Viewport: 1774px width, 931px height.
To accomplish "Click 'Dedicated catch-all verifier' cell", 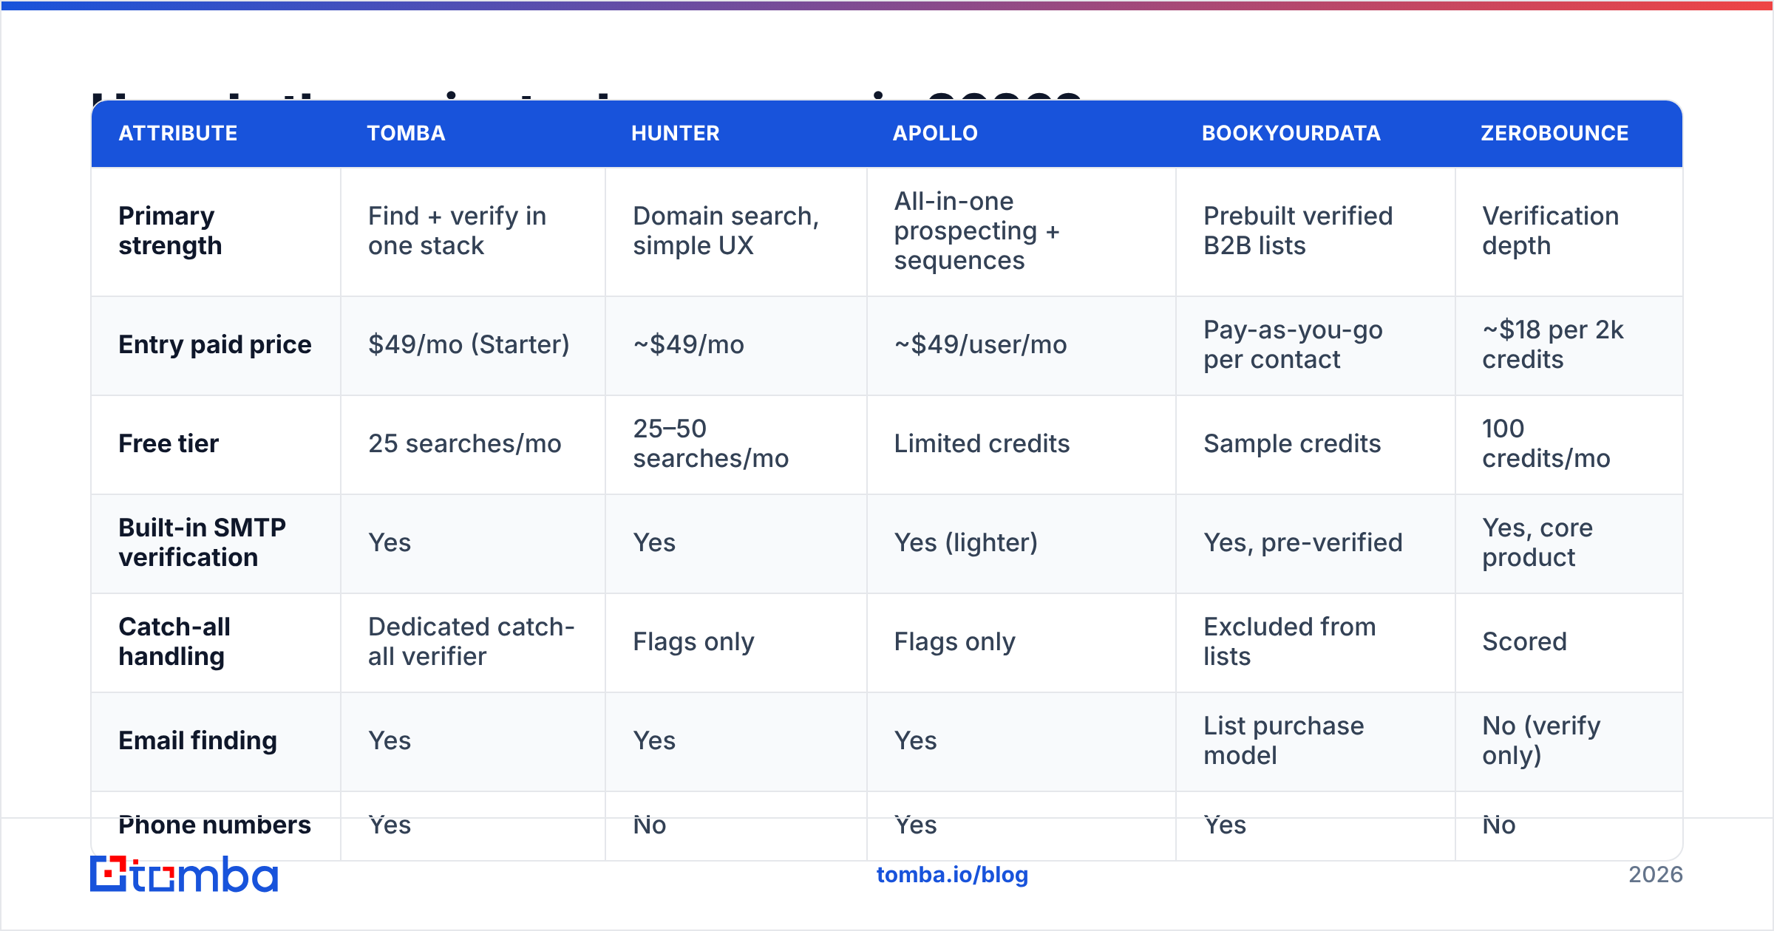I will tap(472, 641).
